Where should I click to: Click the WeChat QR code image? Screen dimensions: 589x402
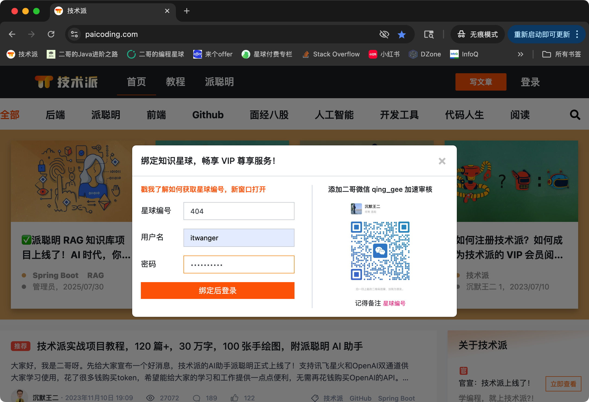[380, 251]
